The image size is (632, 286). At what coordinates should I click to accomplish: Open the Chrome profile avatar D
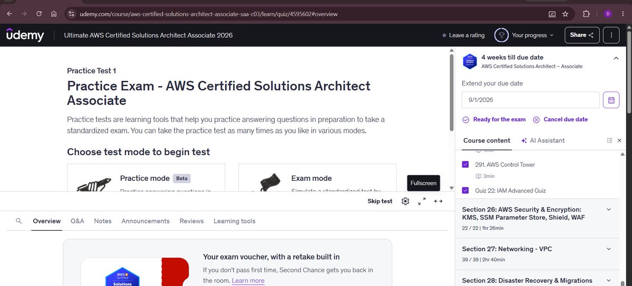(x=608, y=14)
